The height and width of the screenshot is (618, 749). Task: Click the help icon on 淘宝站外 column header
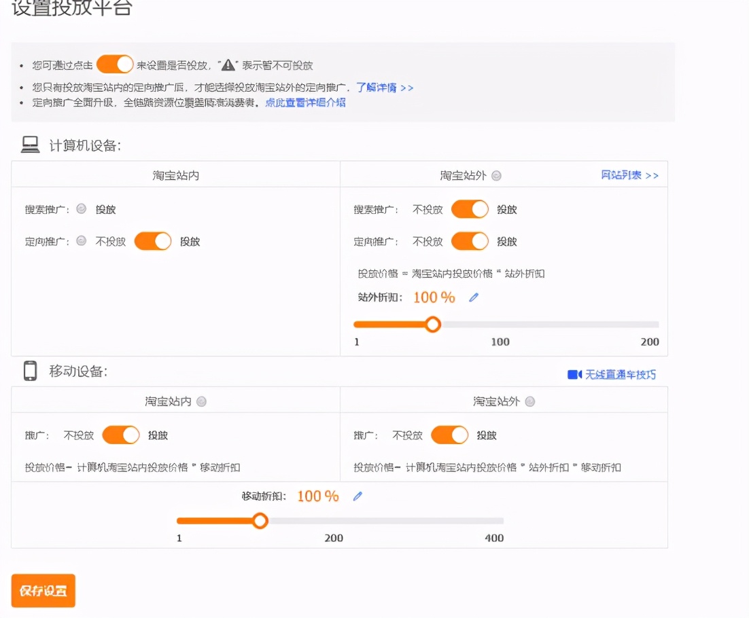pyautogui.click(x=496, y=175)
